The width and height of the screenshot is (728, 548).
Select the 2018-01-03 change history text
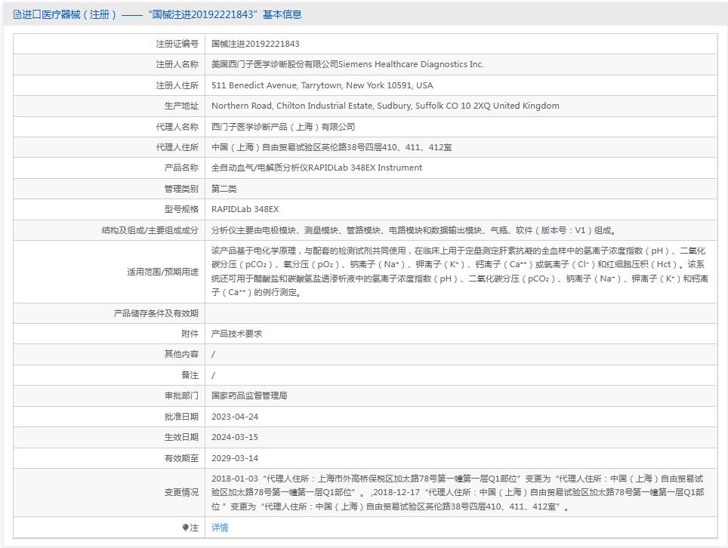coord(458,492)
